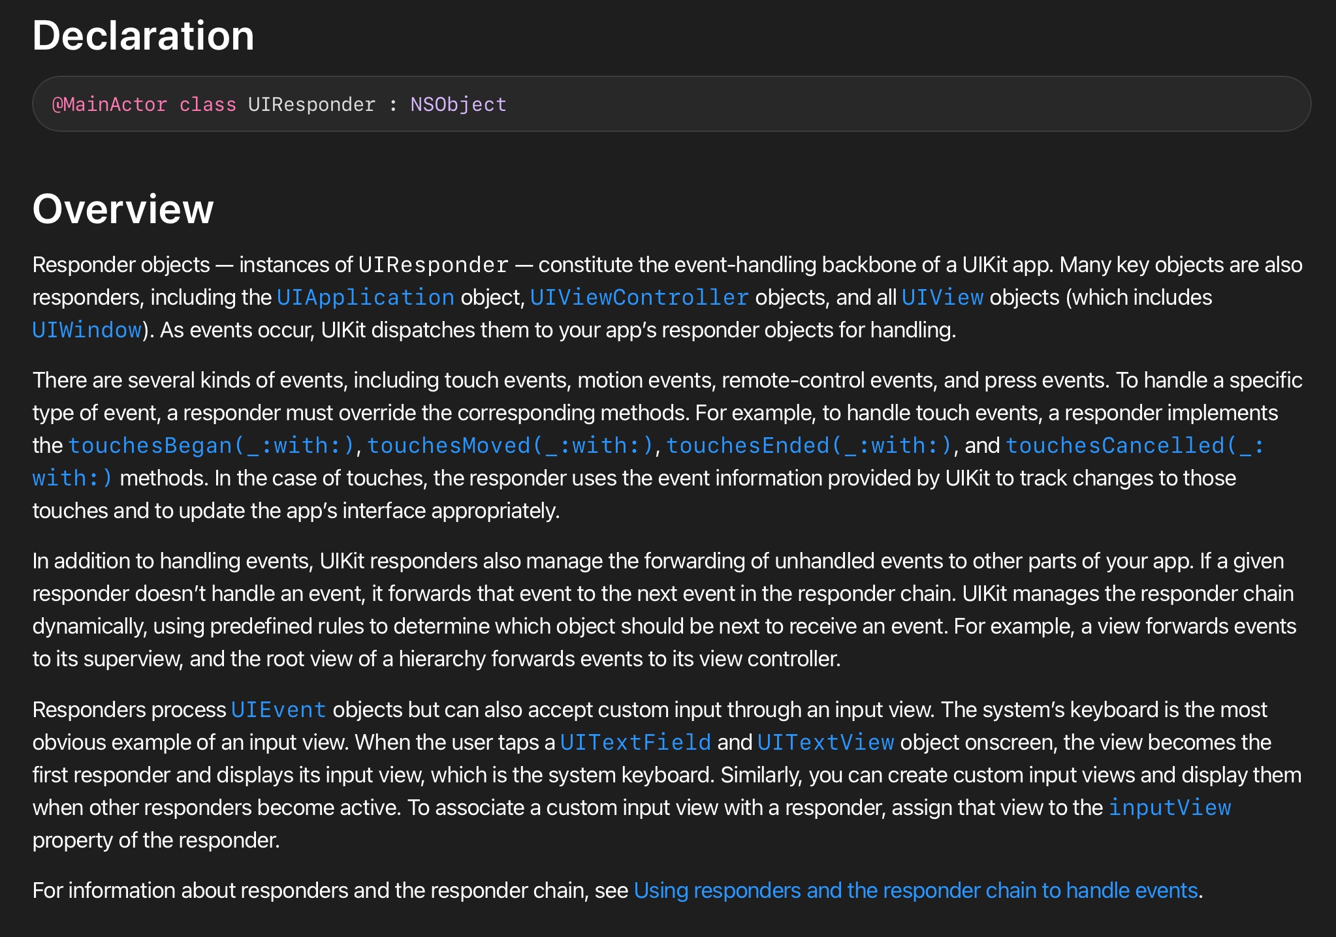Click the Overview heading

click(x=123, y=209)
